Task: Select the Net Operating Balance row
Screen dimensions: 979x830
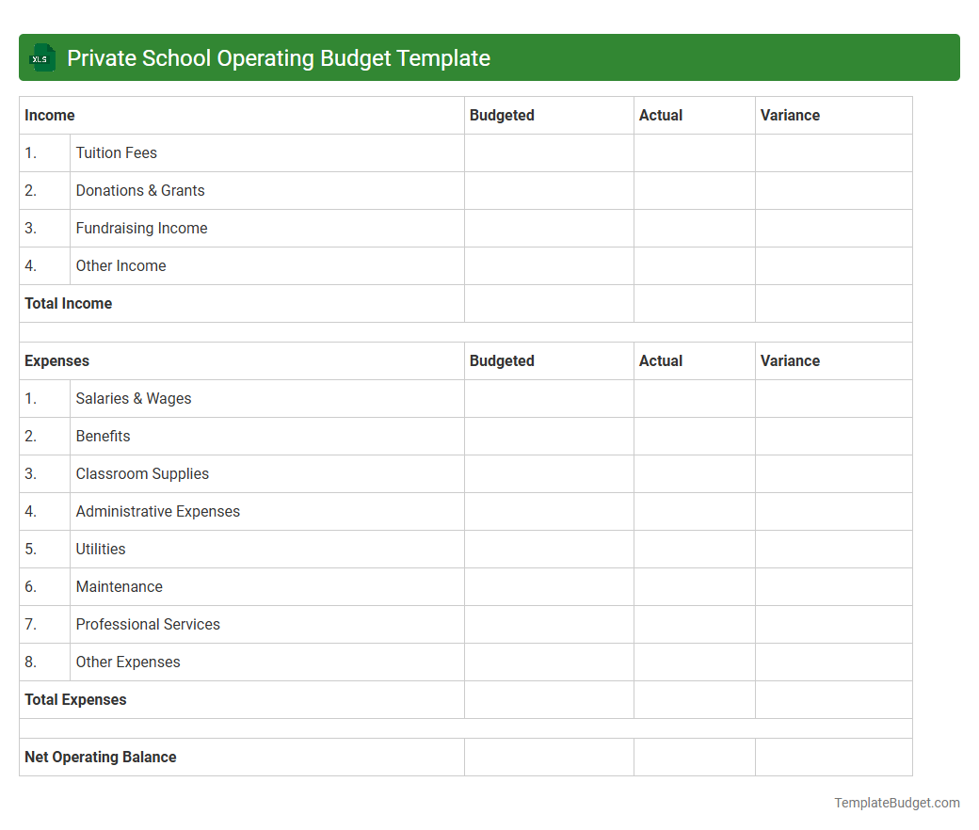Action: [100, 757]
